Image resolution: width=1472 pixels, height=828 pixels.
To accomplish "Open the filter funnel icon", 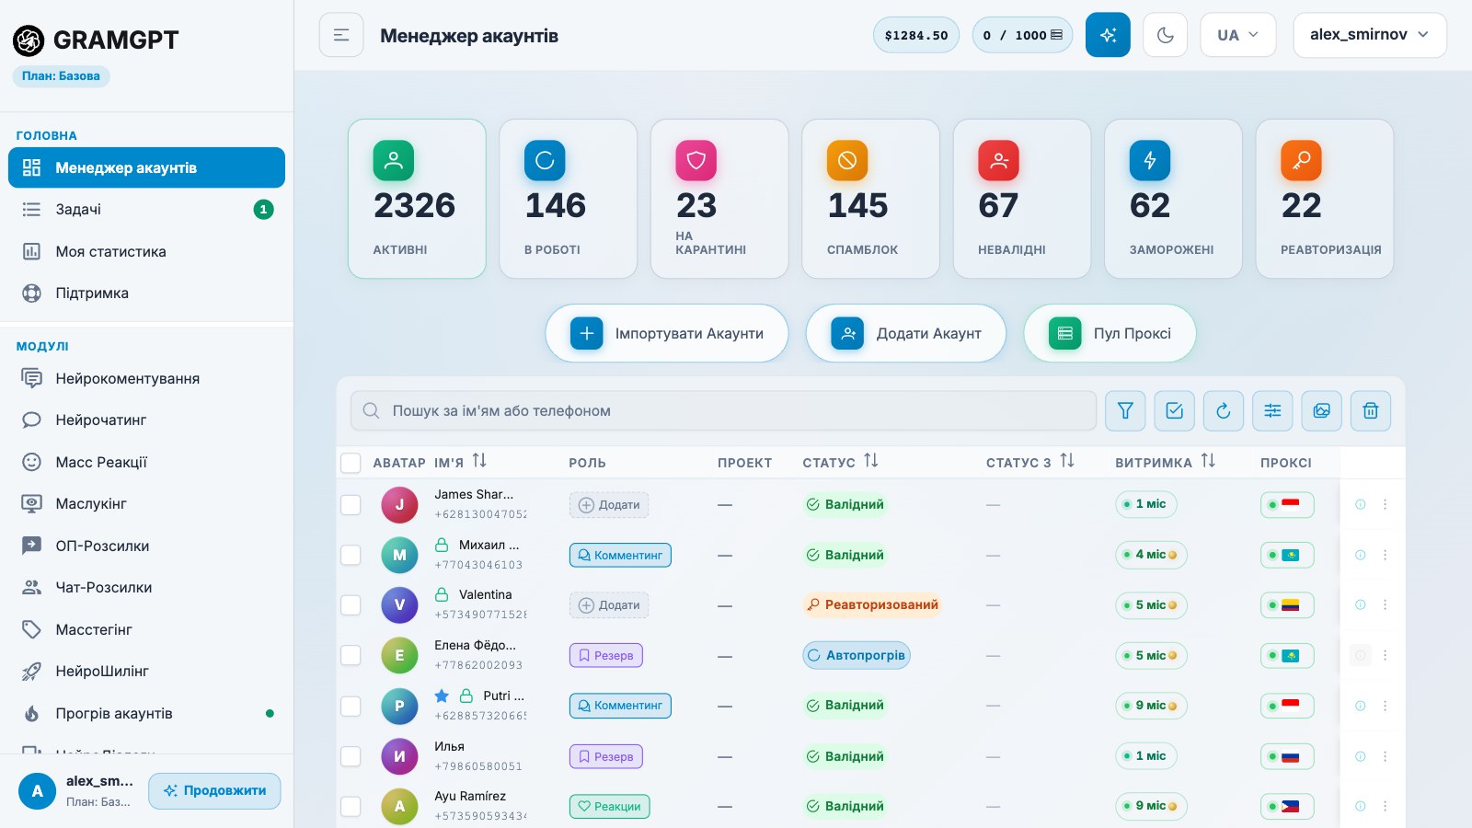I will (x=1125, y=410).
